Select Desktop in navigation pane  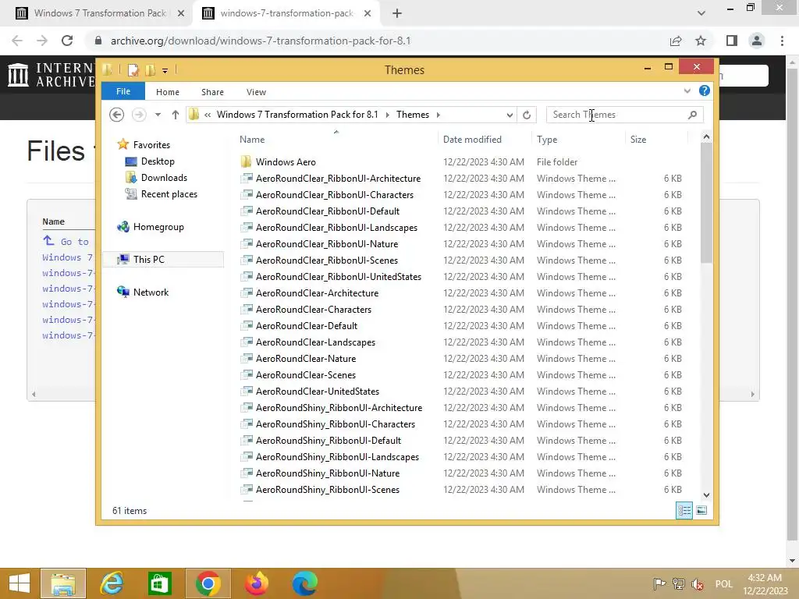coord(150,161)
